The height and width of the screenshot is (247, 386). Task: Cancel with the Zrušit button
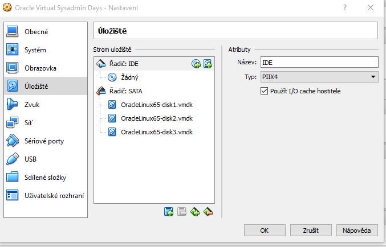coord(311,230)
